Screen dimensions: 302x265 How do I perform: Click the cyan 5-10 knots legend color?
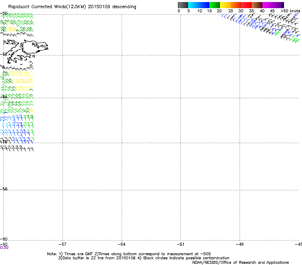coord(193,5)
